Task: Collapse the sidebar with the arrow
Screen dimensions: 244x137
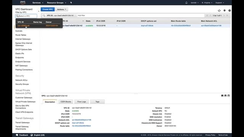Action: (x=39, y=11)
